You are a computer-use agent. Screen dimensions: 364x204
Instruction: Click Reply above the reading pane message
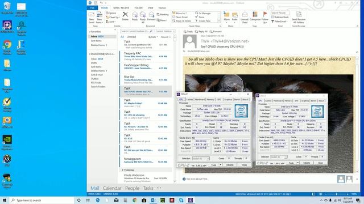188,32
